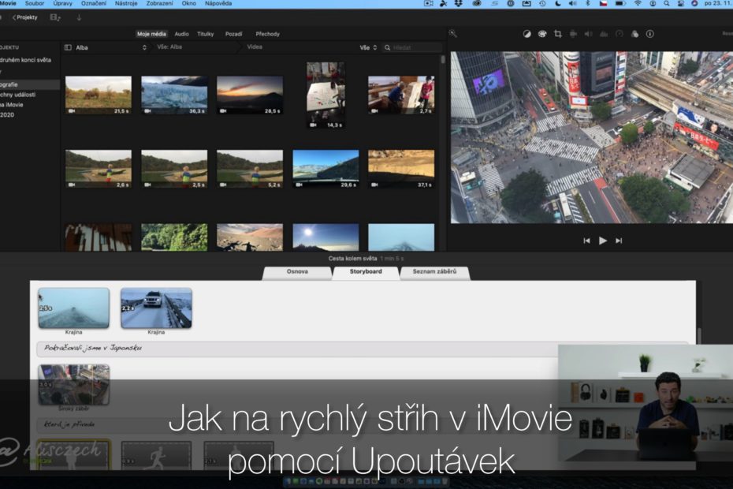Image resolution: width=733 pixels, height=489 pixels.
Task: Skip to the next clip in the viewer
Action: (x=619, y=241)
